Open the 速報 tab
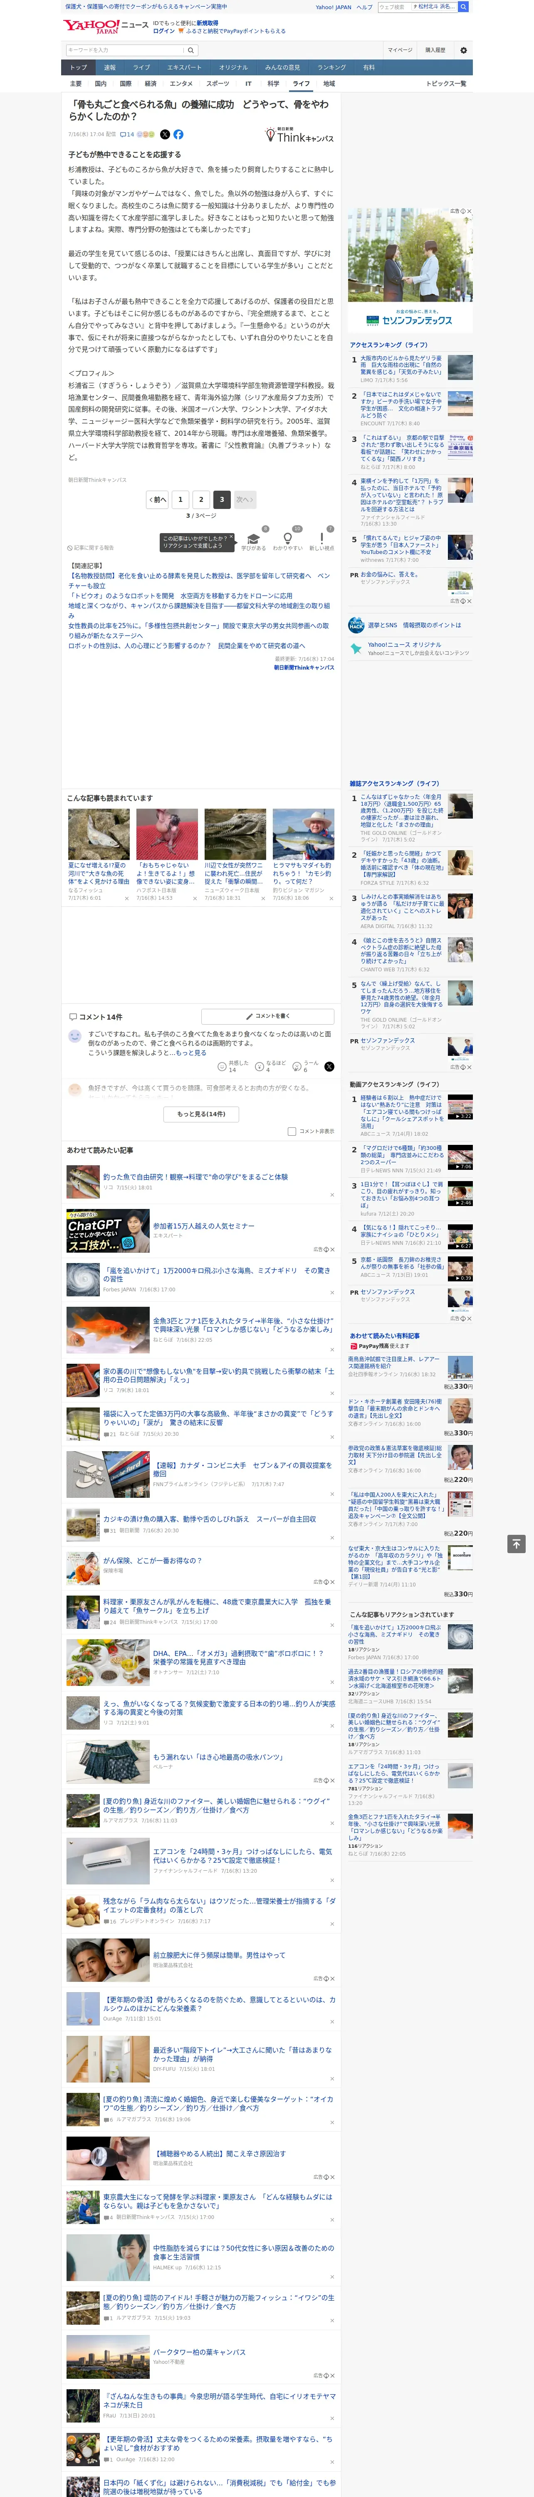534x2497 pixels. click(109, 68)
